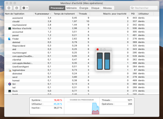Select the nsurlsessiond process row
163x119 pixels.
tap(82, 25)
